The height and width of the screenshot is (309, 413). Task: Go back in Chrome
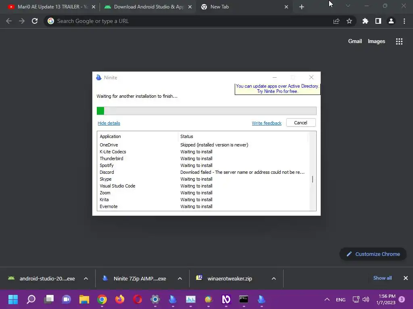[9, 21]
